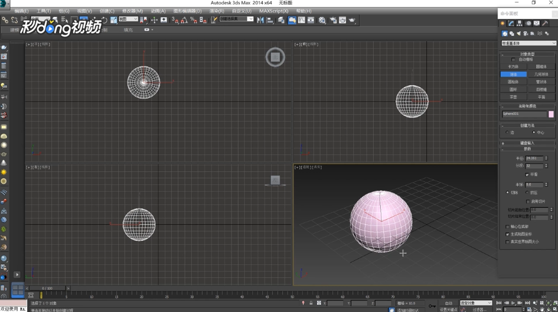Click the Sphere001 object name field
The width and height of the screenshot is (558, 312).
[524, 114]
